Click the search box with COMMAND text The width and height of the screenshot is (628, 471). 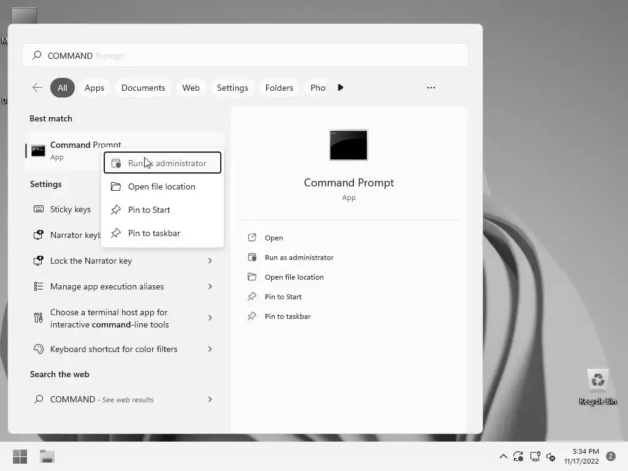[245, 55]
